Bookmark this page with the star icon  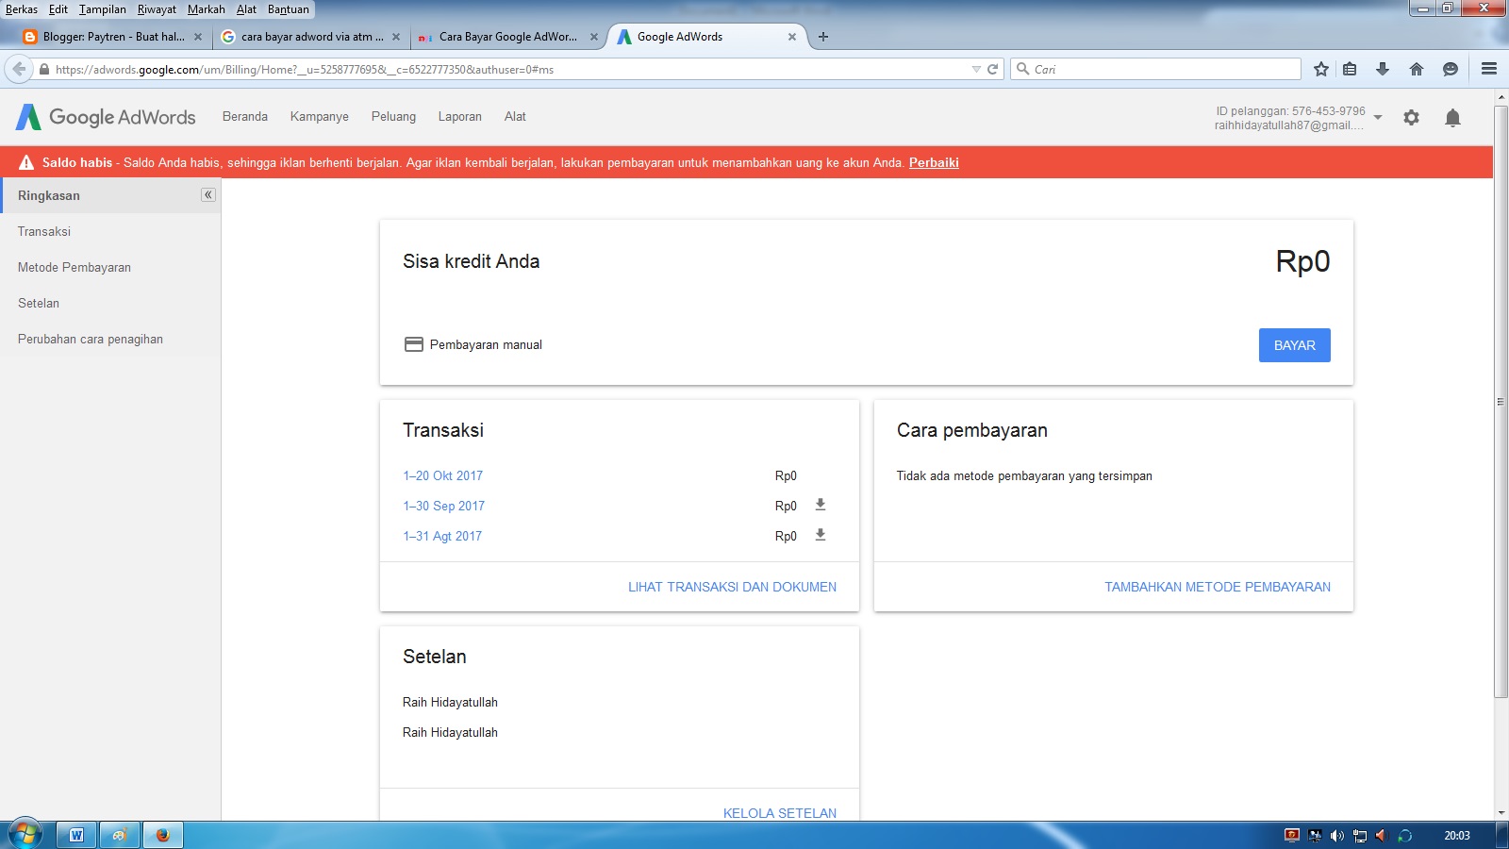[x=1321, y=69]
